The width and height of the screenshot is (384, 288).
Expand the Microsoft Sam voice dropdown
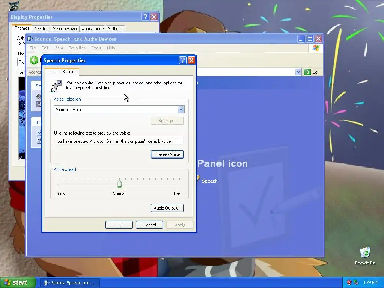[x=181, y=109]
